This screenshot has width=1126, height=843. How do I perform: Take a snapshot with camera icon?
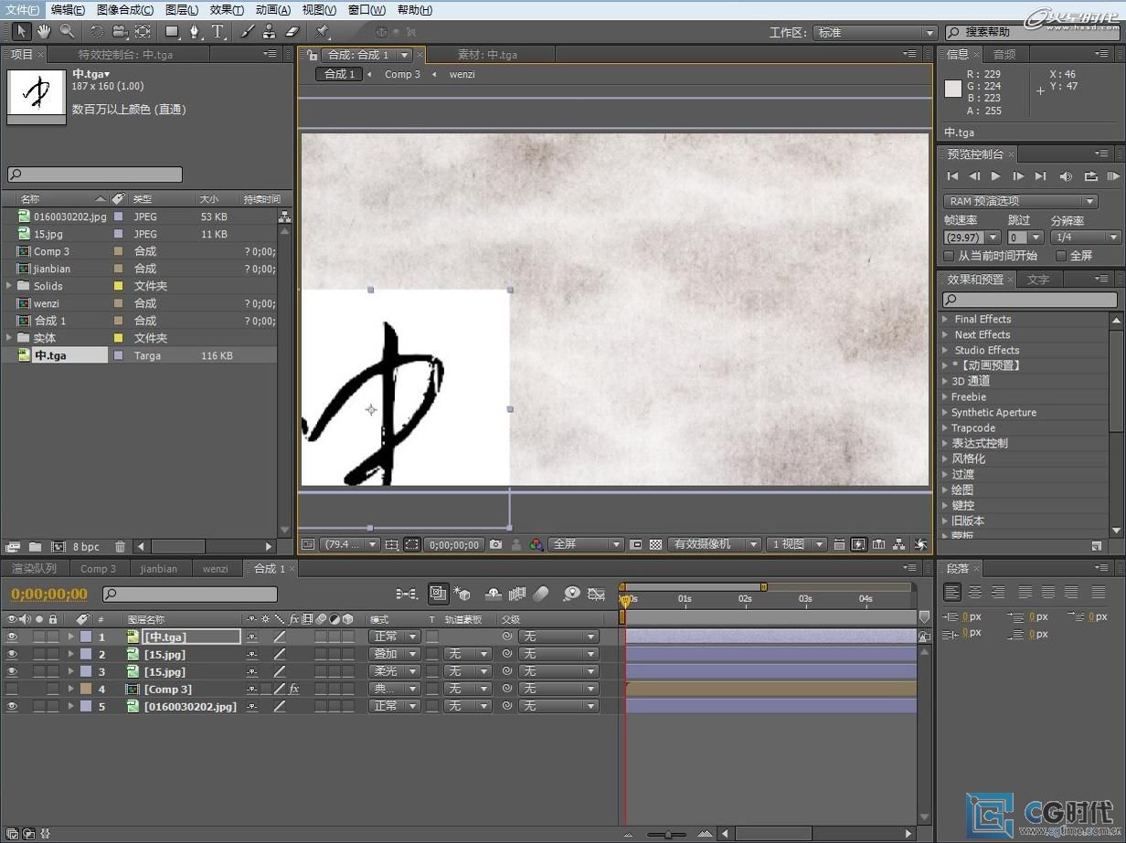pyautogui.click(x=495, y=544)
